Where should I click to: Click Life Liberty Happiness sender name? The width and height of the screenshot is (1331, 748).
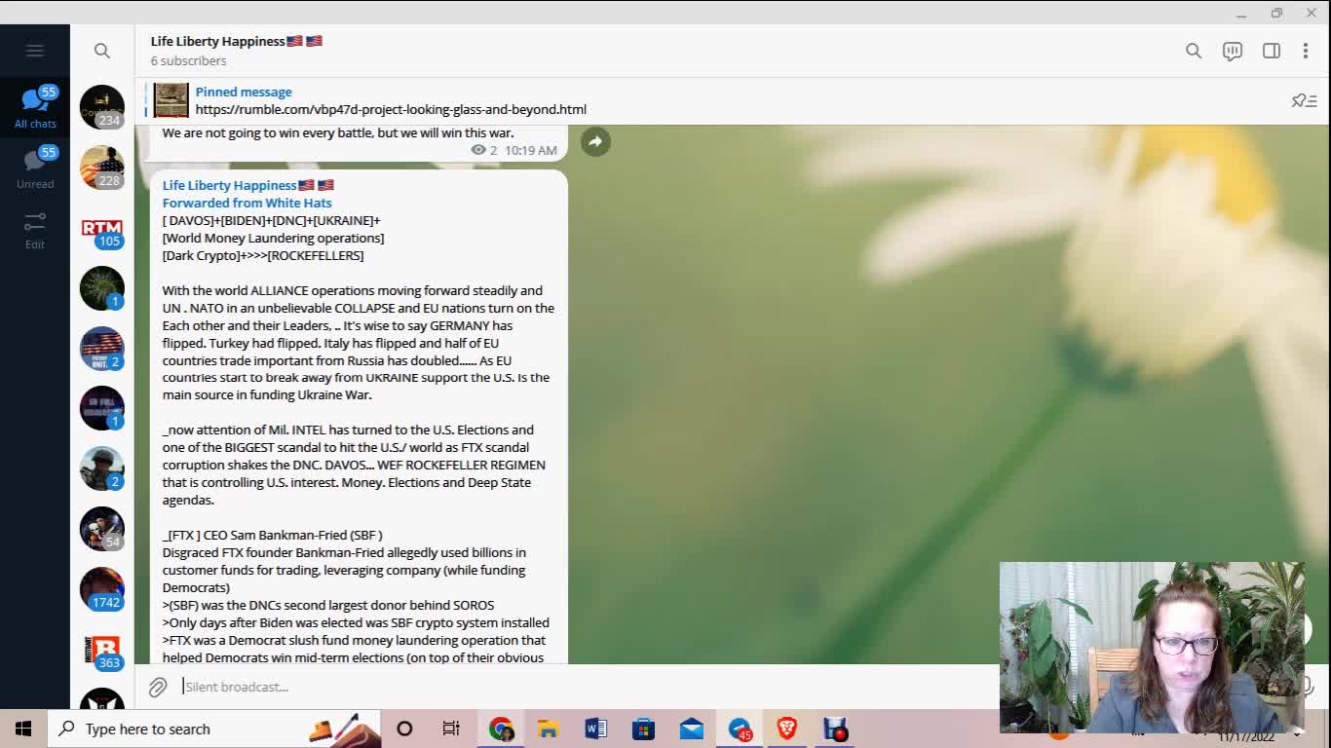click(x=248, y=185)
